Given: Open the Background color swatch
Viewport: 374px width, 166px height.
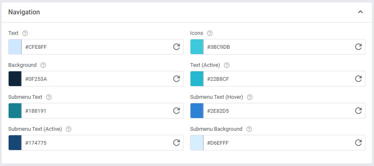Looking at the screenshot, I should [15, 79].
